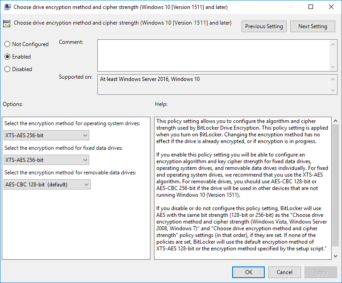The height and width of the screenshot is (283, 342).
Task: Click the policy setting icon beside the header
Action: coord(7,24)
